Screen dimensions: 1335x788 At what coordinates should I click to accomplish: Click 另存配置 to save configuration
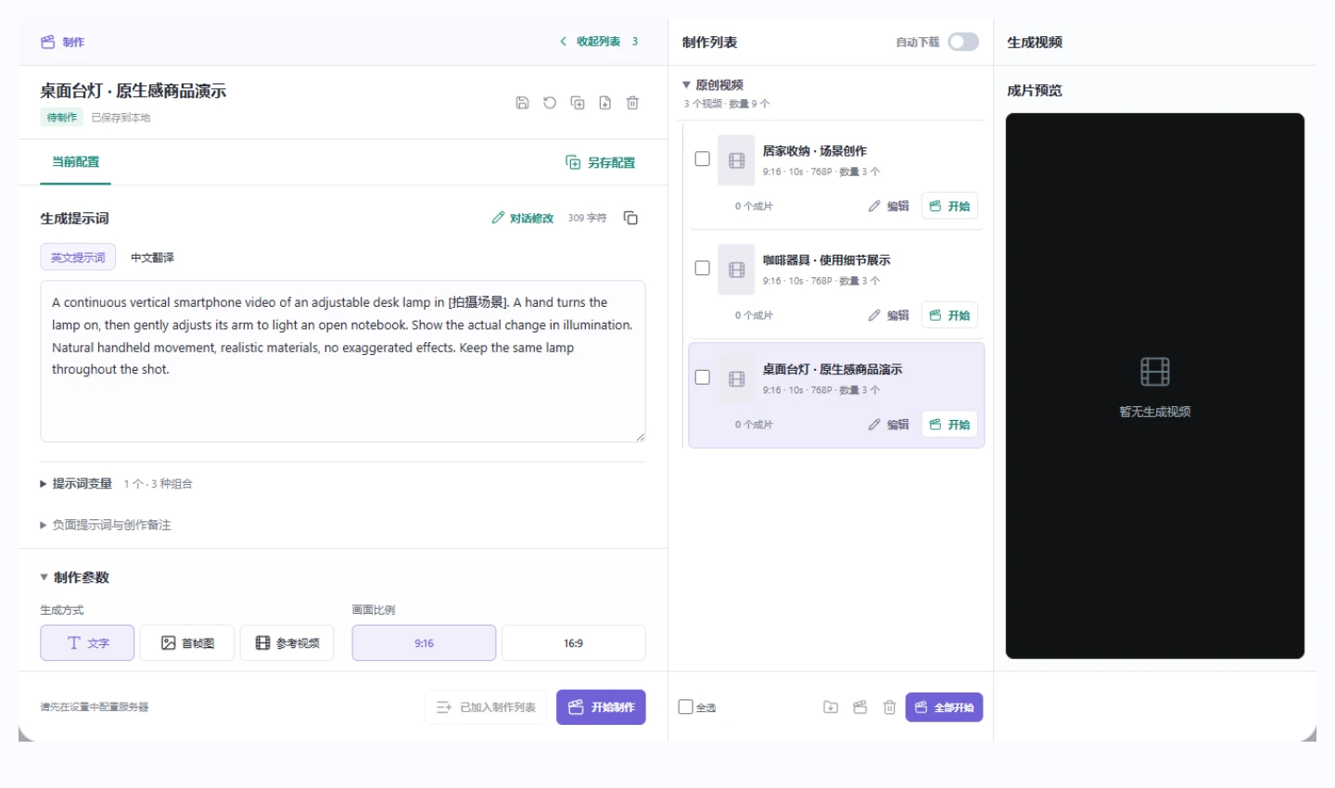click(601, 162)
